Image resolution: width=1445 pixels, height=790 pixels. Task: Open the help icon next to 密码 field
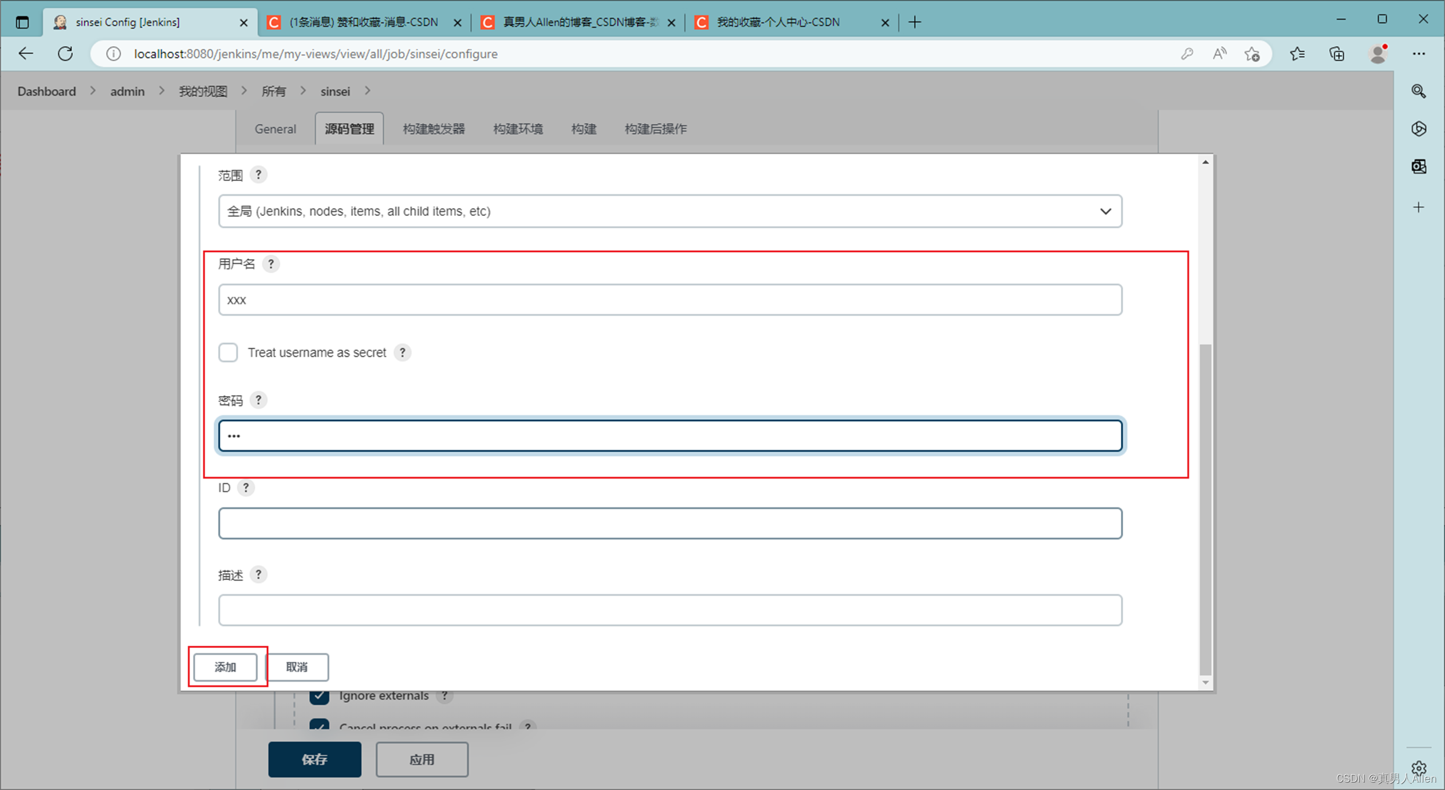tap(259, 400)
